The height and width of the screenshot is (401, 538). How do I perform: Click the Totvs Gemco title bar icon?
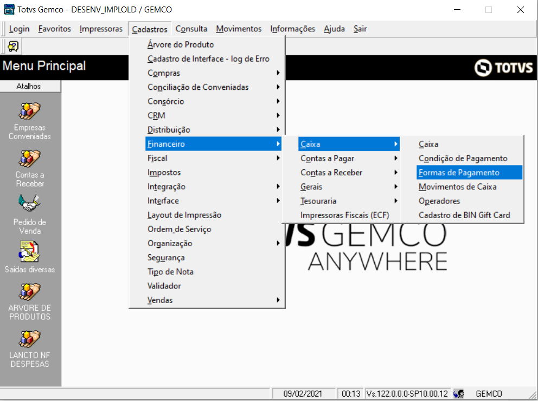(x=9, y=9)
